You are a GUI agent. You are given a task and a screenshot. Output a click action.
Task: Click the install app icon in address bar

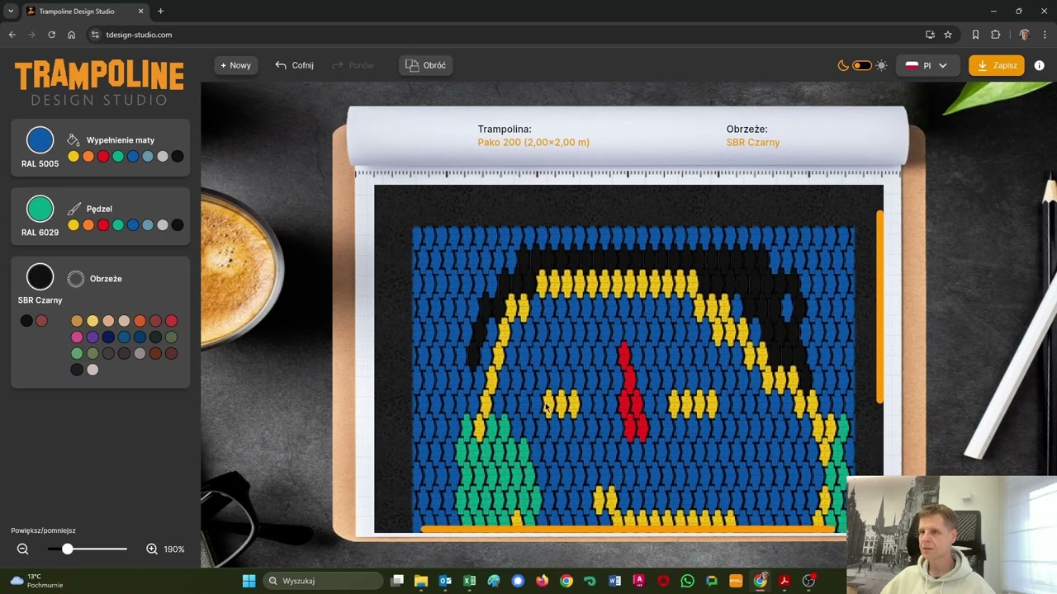(x=930, y=35)
